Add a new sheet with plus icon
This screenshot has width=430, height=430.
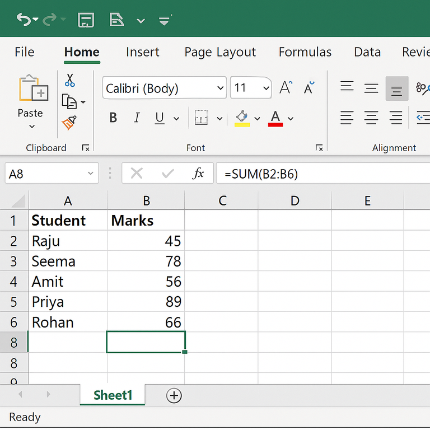click(x=174, y=395)
